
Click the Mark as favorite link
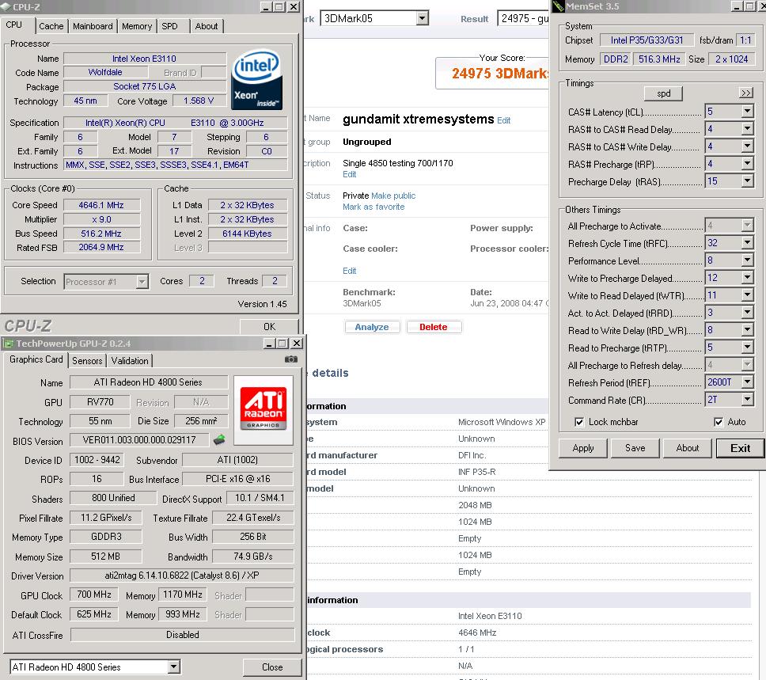click(x=374, y=207)
